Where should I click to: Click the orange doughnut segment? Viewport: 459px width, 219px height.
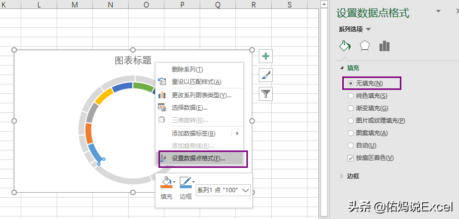pos(89,134)
